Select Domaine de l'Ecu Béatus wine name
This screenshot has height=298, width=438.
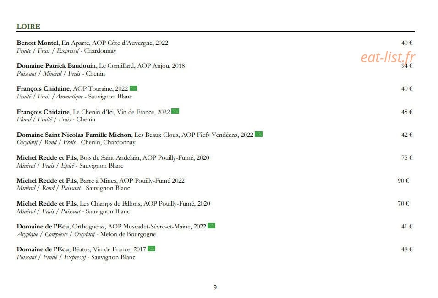coord(81,249)
